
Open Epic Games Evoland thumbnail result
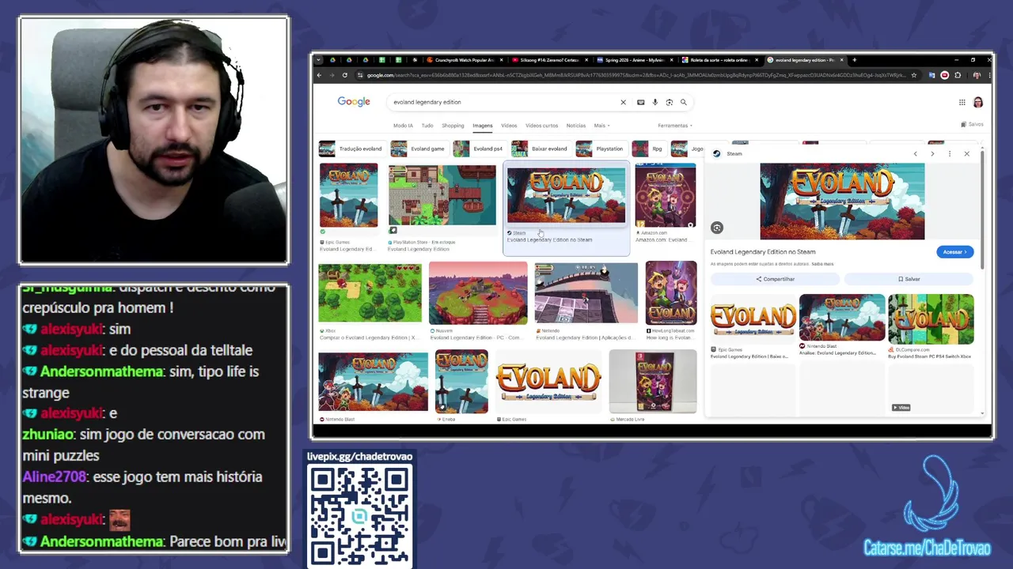(348, 196)
